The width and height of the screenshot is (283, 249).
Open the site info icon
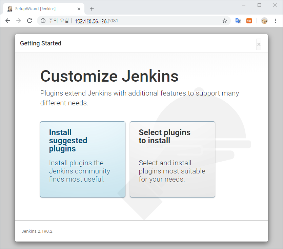coord(43,21)
